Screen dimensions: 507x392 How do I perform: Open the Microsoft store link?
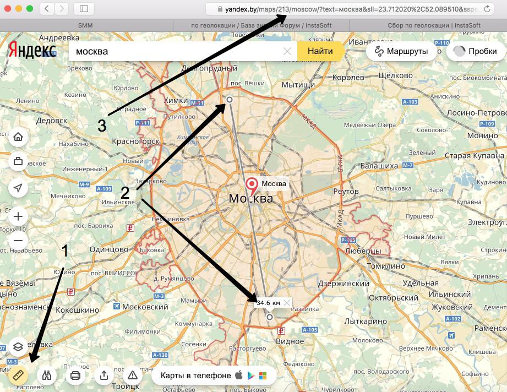click(x=263, y=375)
